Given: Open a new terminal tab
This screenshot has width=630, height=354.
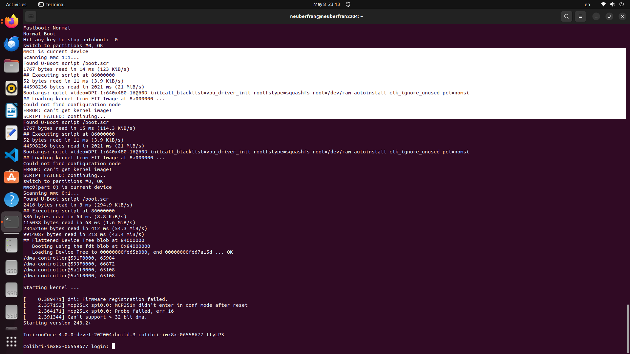Looking at the screenshot, I should [31, 16].
